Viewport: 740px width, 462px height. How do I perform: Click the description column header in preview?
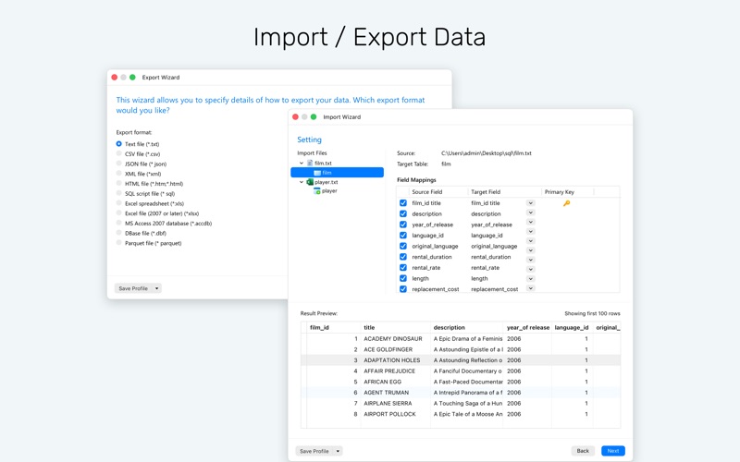467,327
